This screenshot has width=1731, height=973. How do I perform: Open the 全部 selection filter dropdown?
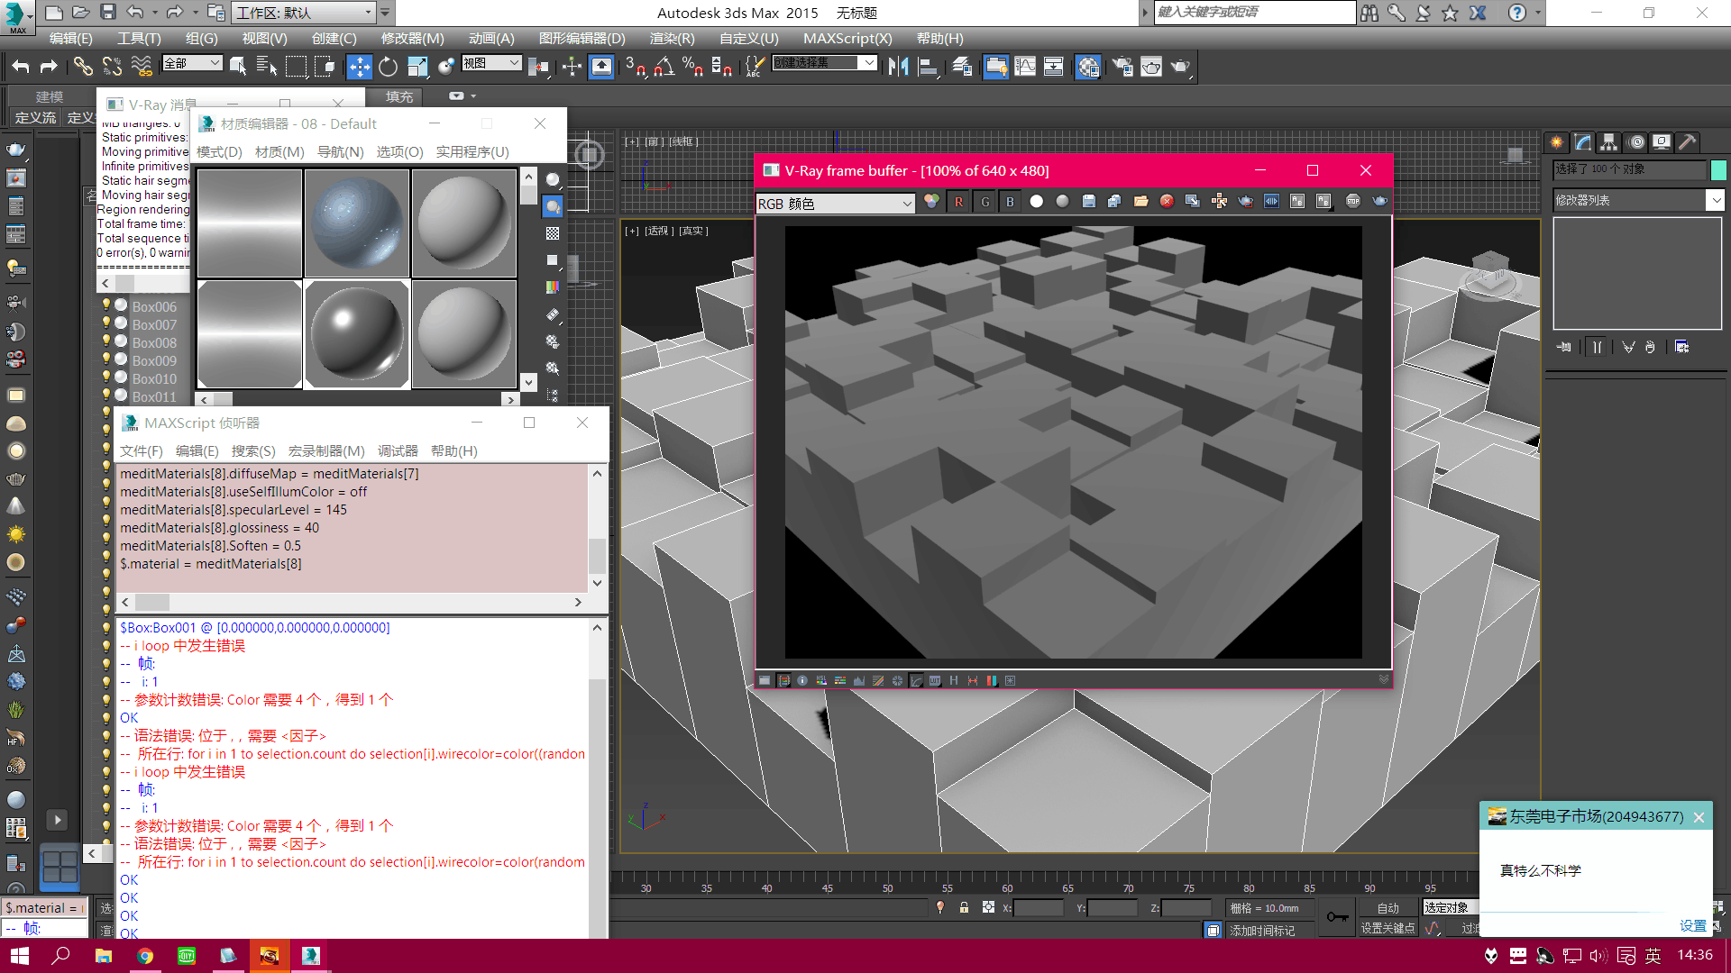(x=192, y=63)
